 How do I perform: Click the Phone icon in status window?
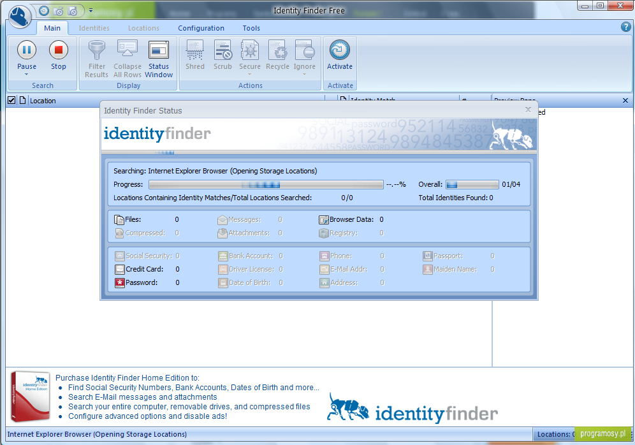(325, 256)
